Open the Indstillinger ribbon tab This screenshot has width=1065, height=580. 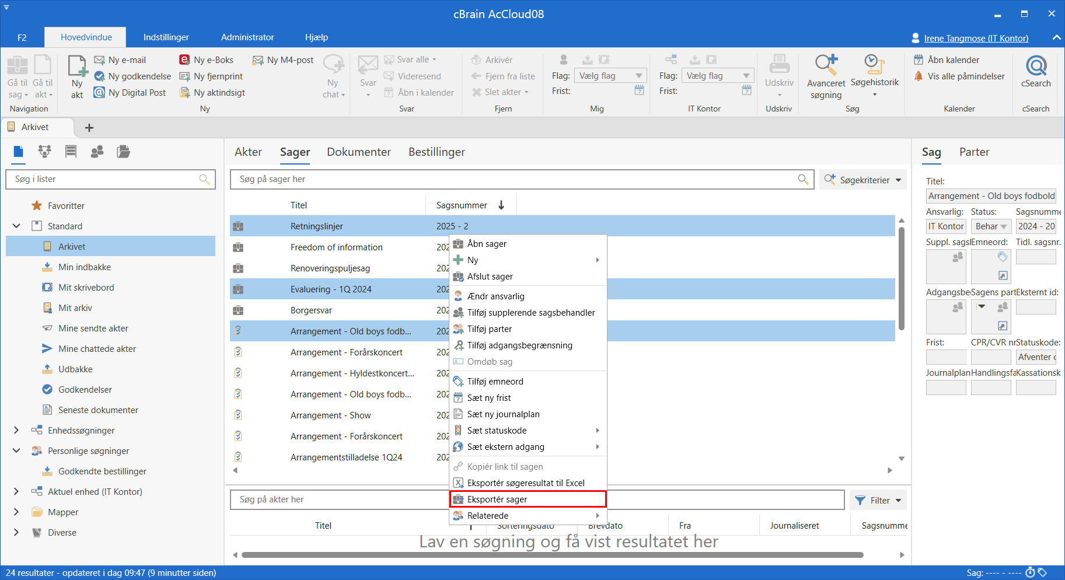166,37
